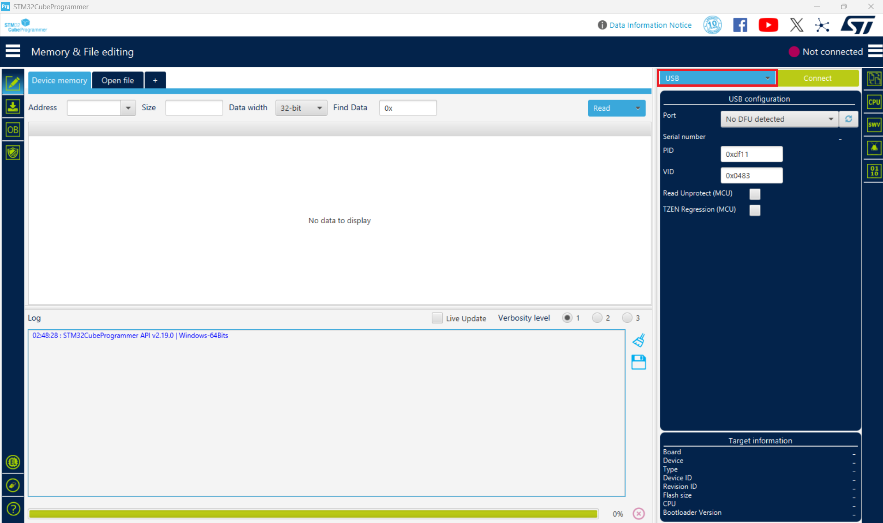This screenshot has height=523, width=883.
Task: Click the CPU icon in right sidebar
Action: click(874, 102)
